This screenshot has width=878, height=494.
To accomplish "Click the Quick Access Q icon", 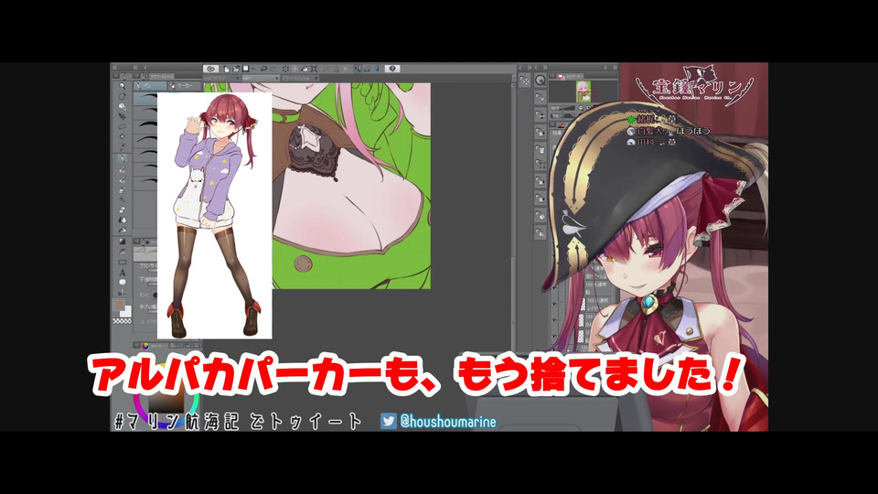I will 541,81.
